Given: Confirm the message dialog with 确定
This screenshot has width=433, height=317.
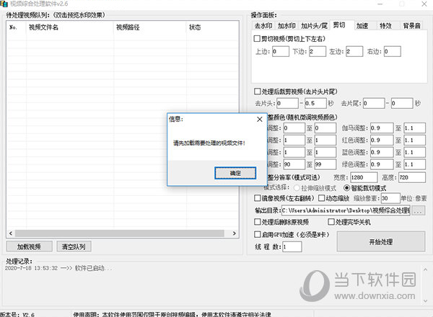Looking at the screenshot, I should 235,173.
